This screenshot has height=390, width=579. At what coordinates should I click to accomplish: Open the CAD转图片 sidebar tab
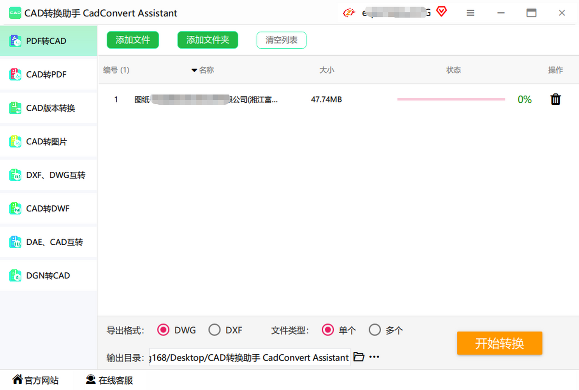pyautogui.click(x=46, y=142)
